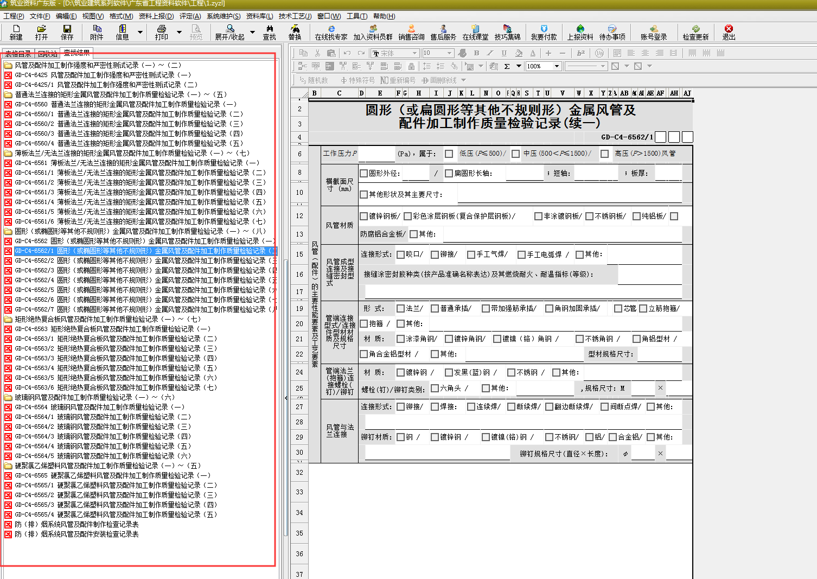The width and height of the screenshot is (817, 579).
Task: Print with the 打印 icon
Action: 162,32
